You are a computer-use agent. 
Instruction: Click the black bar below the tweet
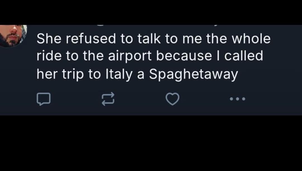click(x=151, y=143)
